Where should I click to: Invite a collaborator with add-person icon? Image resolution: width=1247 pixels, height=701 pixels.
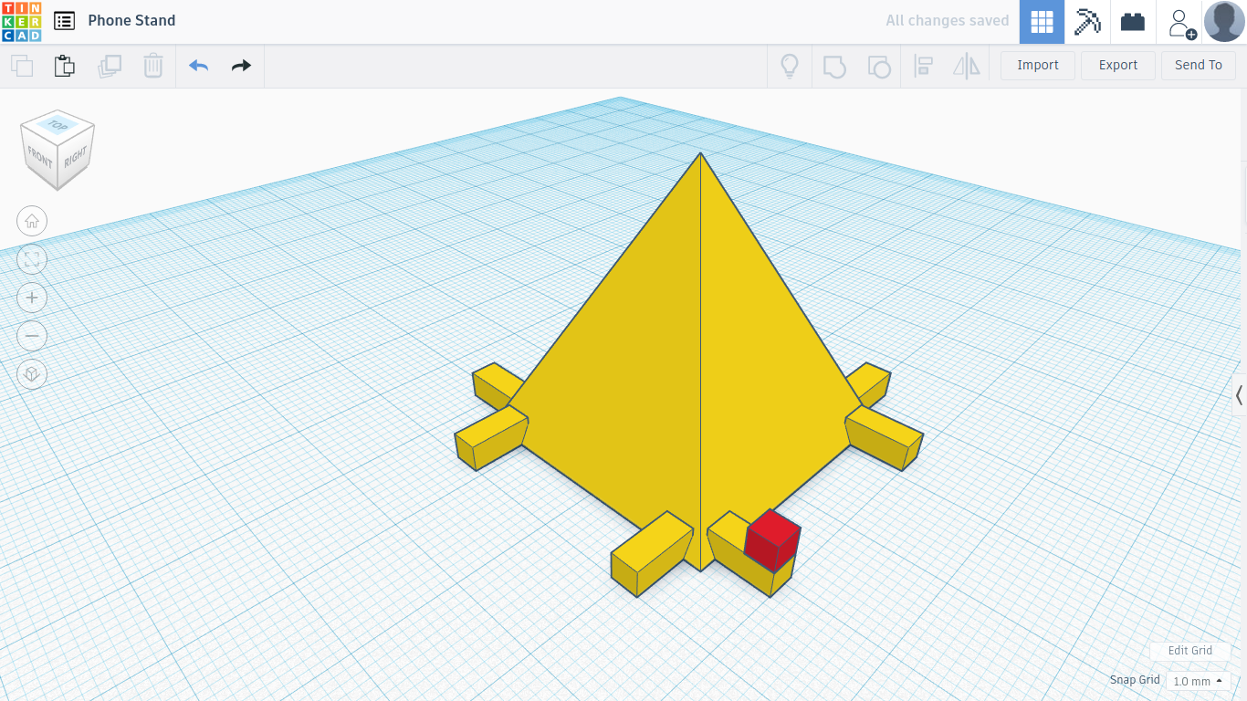pos(1180,23)
